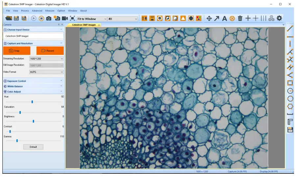Start timed capture with clock-camera icon
This screenshot has width=296, height=177.
pos(57,18)
